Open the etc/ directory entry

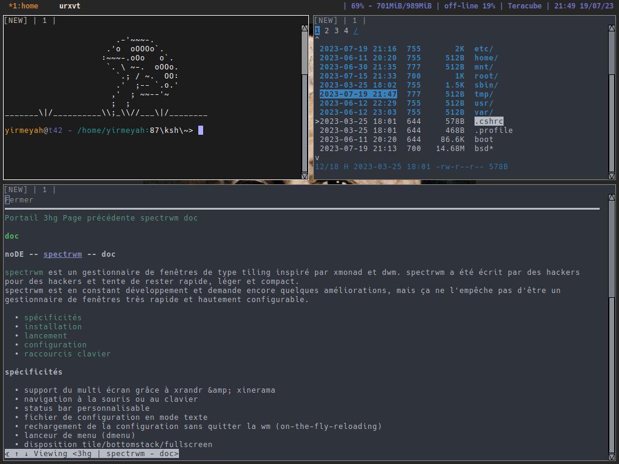click(x=484, y=49)
